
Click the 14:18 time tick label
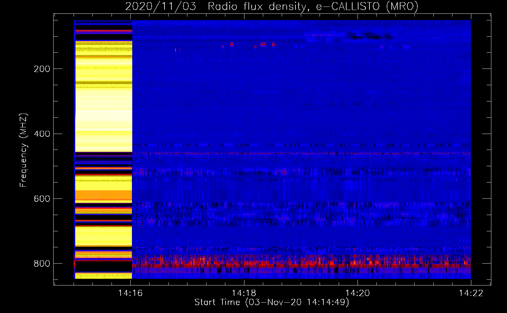pyautogui.click(x=244, y=293)
